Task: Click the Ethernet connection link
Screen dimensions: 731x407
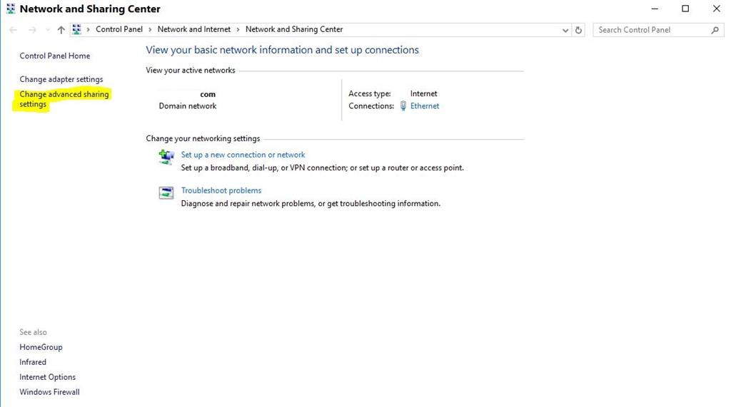Action: (x=425, y=106)
